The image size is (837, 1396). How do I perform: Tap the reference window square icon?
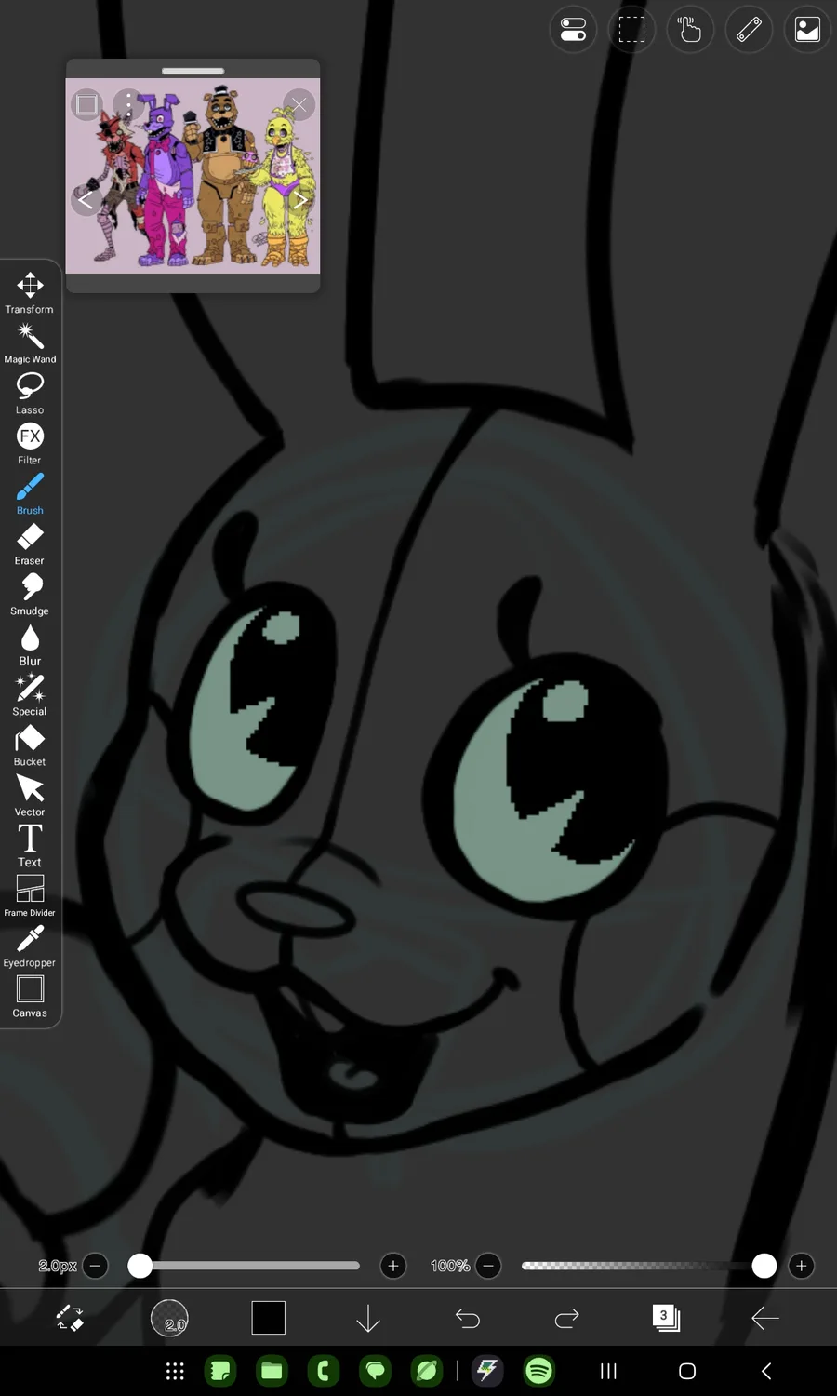(86, 104)
